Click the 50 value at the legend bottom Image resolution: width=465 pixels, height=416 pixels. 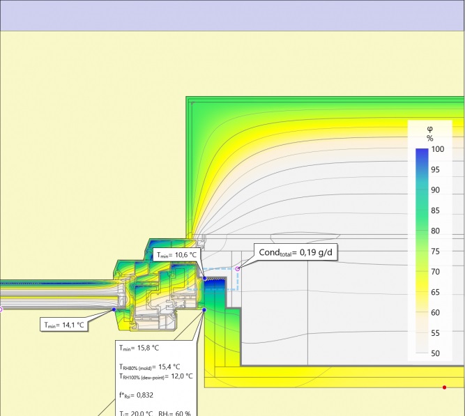(x=437, y=354)
